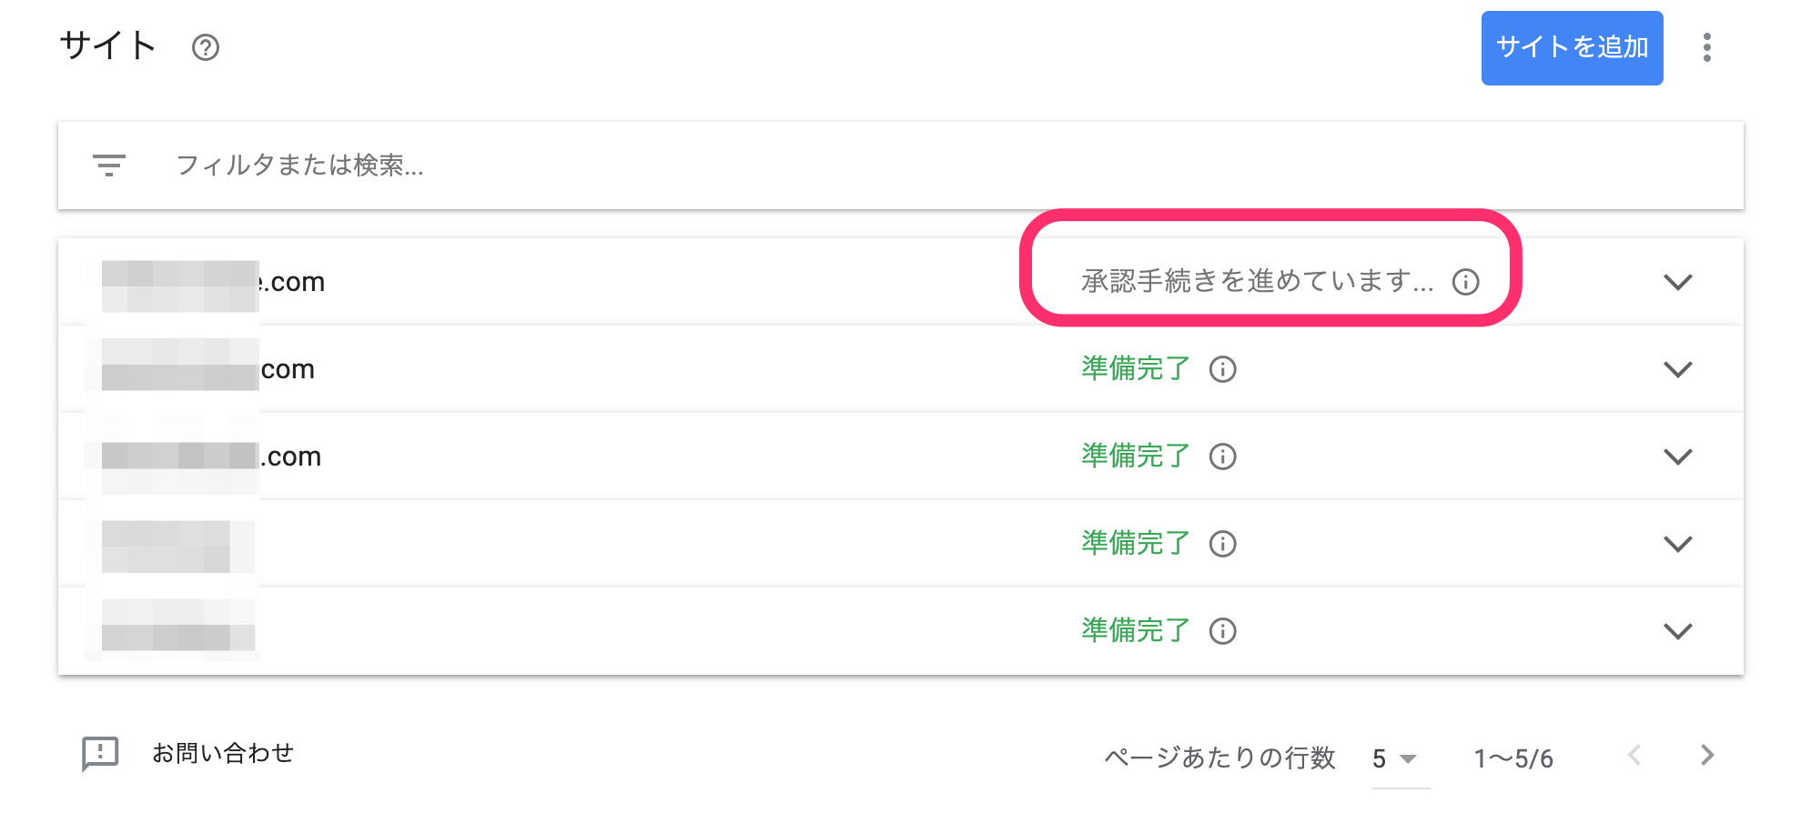
Task: Select the green 準備完了 status text
Action: (1133, 369)
